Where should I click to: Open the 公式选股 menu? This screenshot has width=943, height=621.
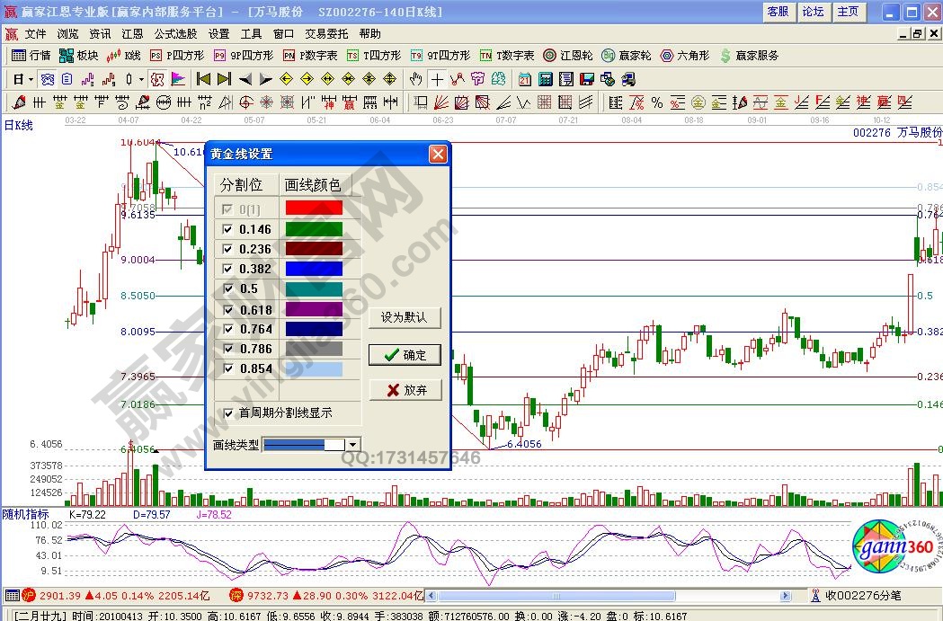[x=175, y=34]
